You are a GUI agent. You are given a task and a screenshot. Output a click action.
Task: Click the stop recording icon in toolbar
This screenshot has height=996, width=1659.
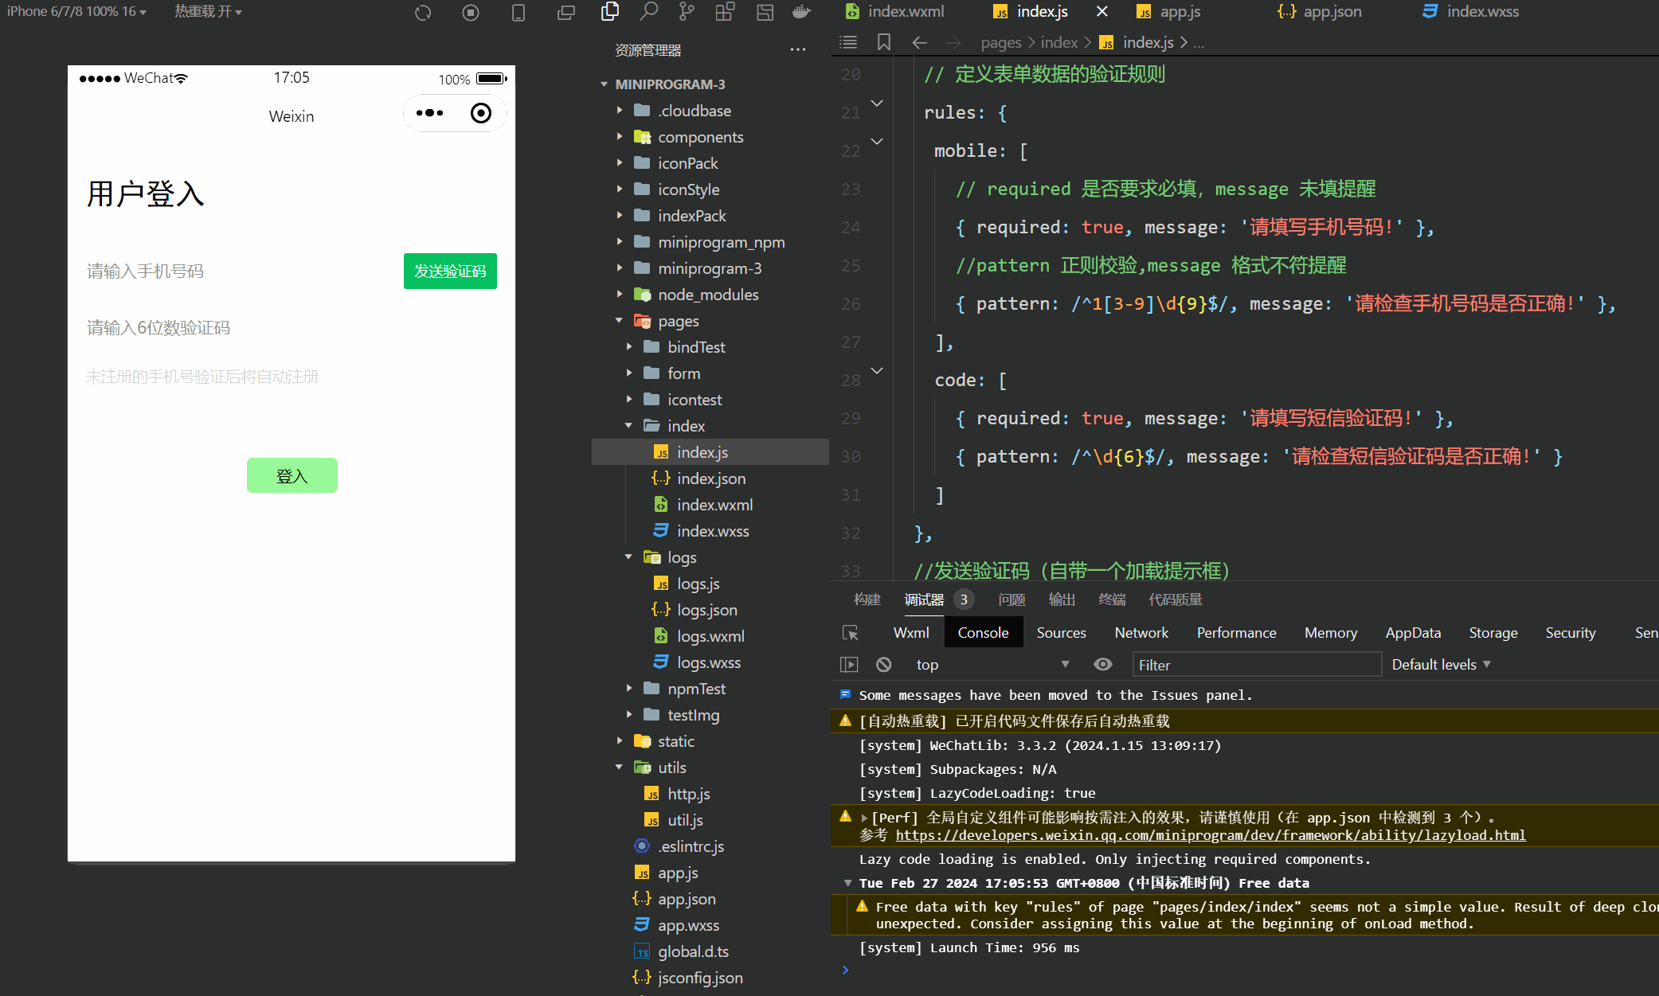(471, 12)
